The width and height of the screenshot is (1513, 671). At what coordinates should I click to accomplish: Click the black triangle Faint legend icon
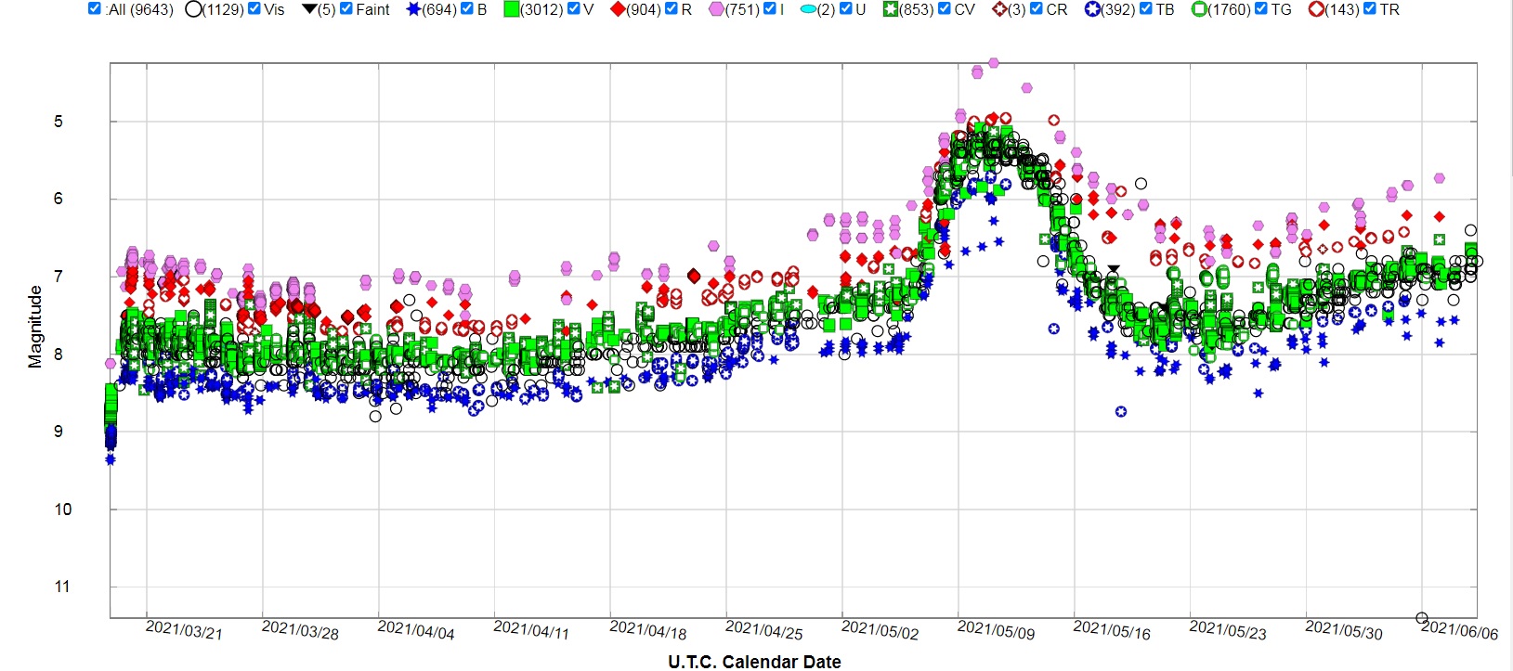click(309, 9)
